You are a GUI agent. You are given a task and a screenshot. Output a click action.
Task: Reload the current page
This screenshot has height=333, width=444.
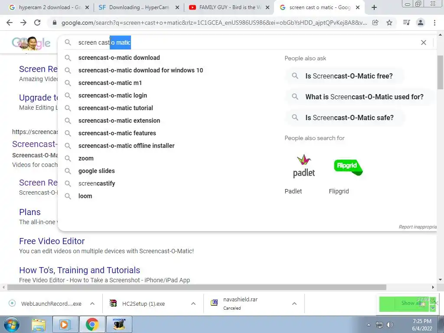point(37,23)
